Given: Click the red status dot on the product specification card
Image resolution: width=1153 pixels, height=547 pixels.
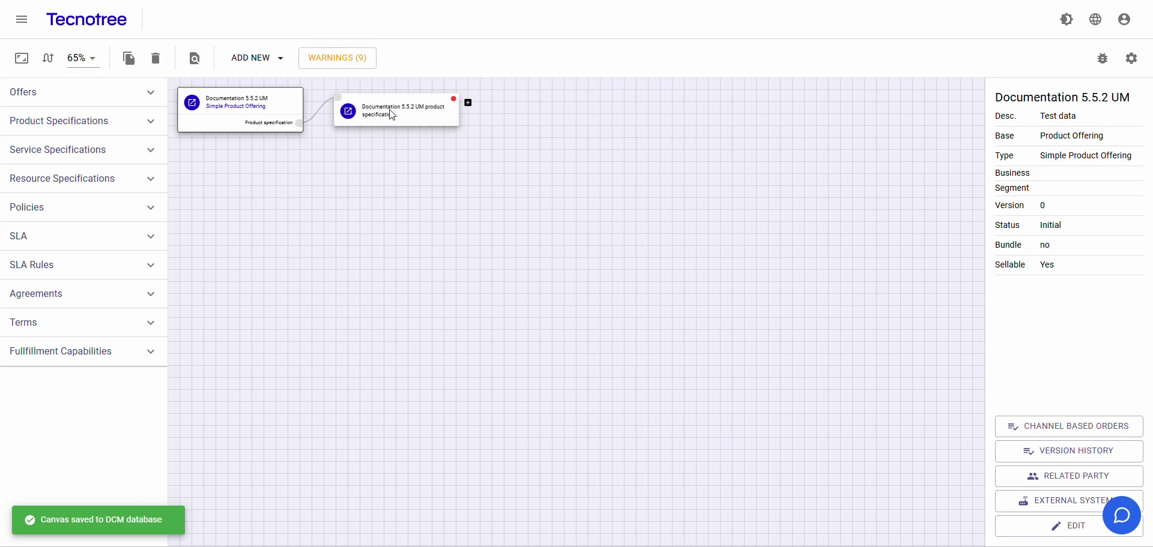Looking at the screenshot, I should [x=453, y=98].
